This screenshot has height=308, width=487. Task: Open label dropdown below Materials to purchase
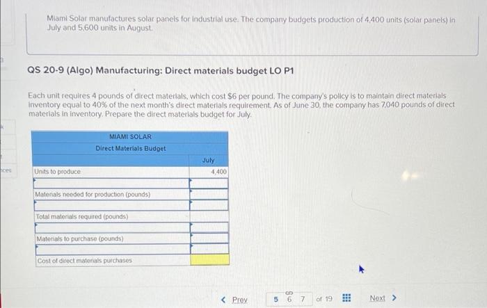(x=113, y=249)
